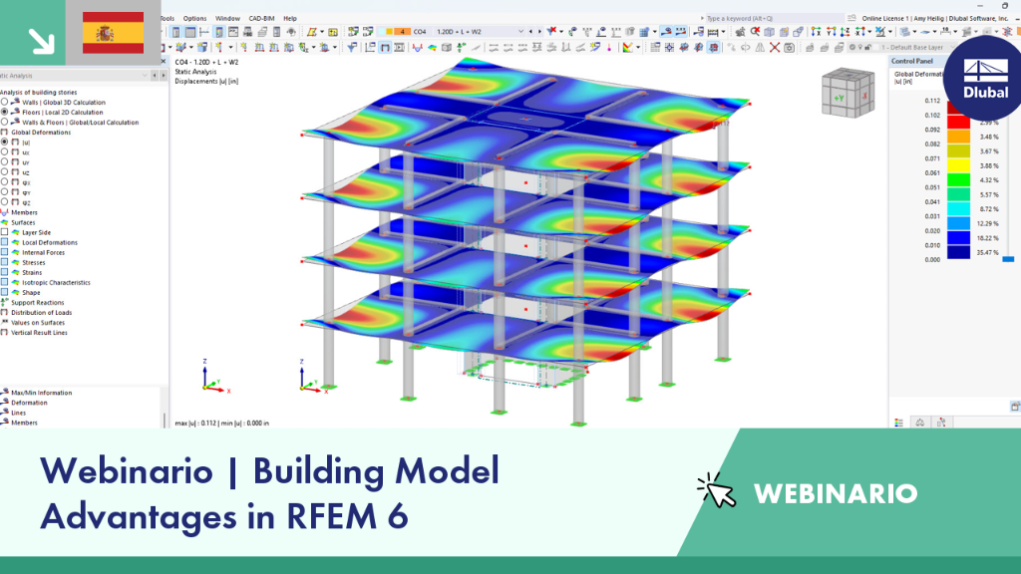This screenshot has height=574, width=1021.
Task: Select Values on Surfaces tree item
Action: [38, 322]
